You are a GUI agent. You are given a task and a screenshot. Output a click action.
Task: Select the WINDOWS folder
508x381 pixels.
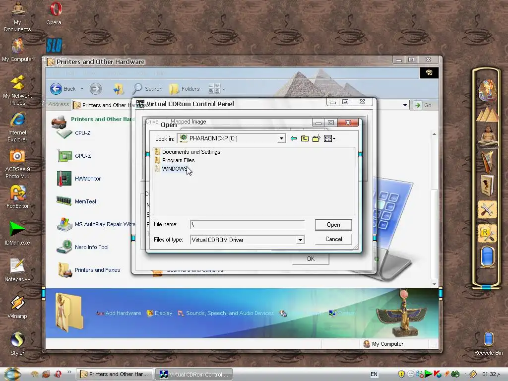[x=171, y=169]
